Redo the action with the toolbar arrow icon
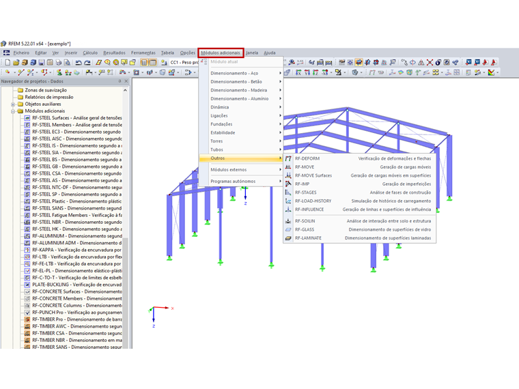Screen dimensions: 519x389 point(87,62)
